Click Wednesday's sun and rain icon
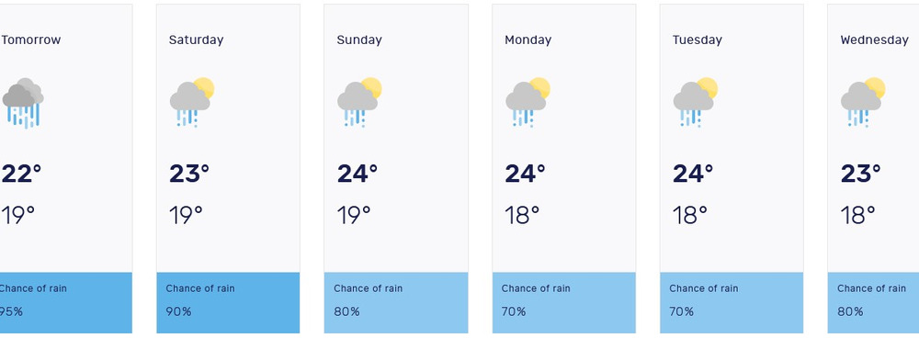This screenshot has width=919, height=338. pos(863,103)
